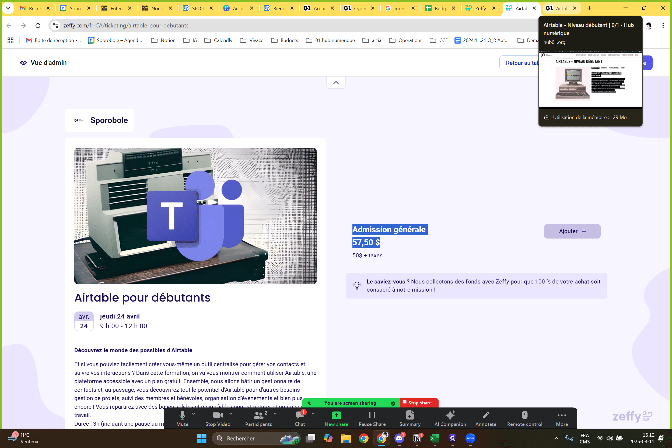Close the Enten tab
The image size is (672, 448).
[130, 8]
